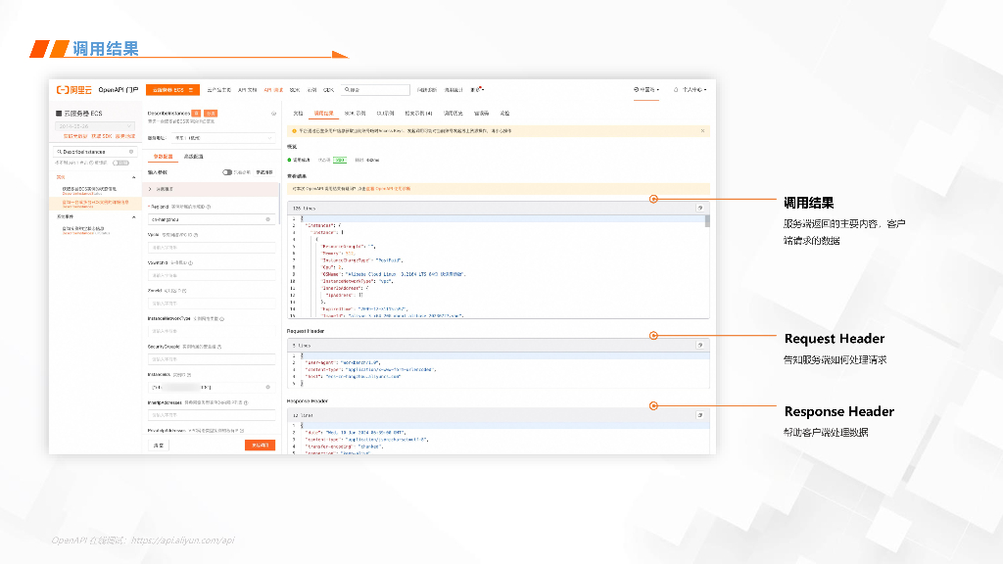
Task: Close the yellow AccessKey warning banner
Action: point(702,130)
